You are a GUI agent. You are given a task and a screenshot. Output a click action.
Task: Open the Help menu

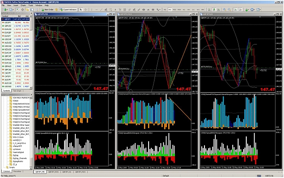[46, 5]
